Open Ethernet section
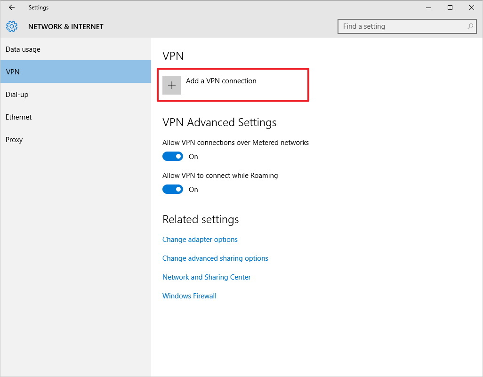This screenshot has height=377, width=483. pos(76,117)
